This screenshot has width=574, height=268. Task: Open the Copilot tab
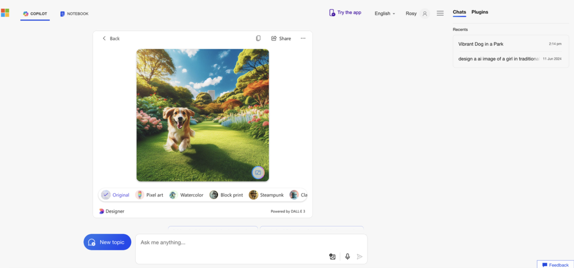[x=35, y=14]
